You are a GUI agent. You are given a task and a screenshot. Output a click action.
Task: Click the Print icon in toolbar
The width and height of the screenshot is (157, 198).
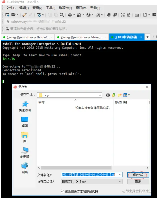pos(70,15)
